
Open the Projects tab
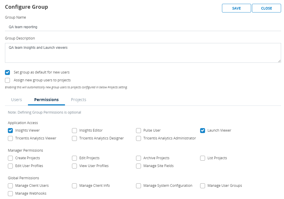pos(79,100)
